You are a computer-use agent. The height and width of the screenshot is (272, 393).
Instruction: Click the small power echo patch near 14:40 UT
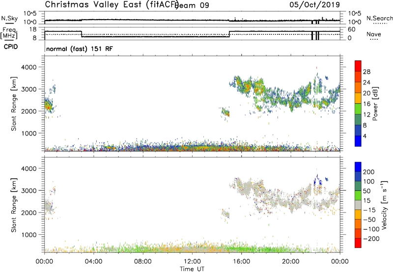[x=225, y=112]
